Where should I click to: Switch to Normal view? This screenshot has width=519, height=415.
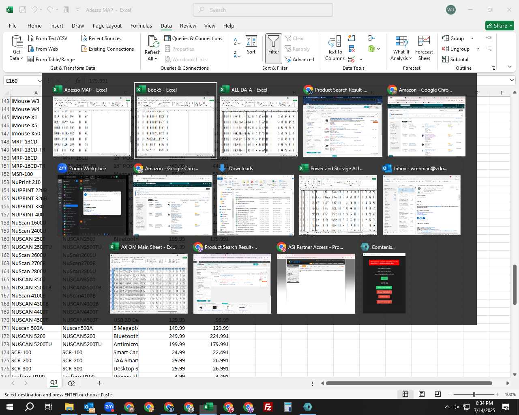405,394
